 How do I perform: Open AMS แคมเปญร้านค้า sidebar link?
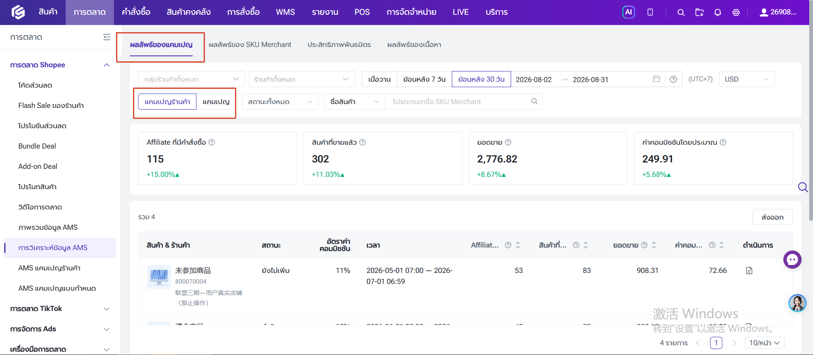pyautogui.click(x=49, y=268)
